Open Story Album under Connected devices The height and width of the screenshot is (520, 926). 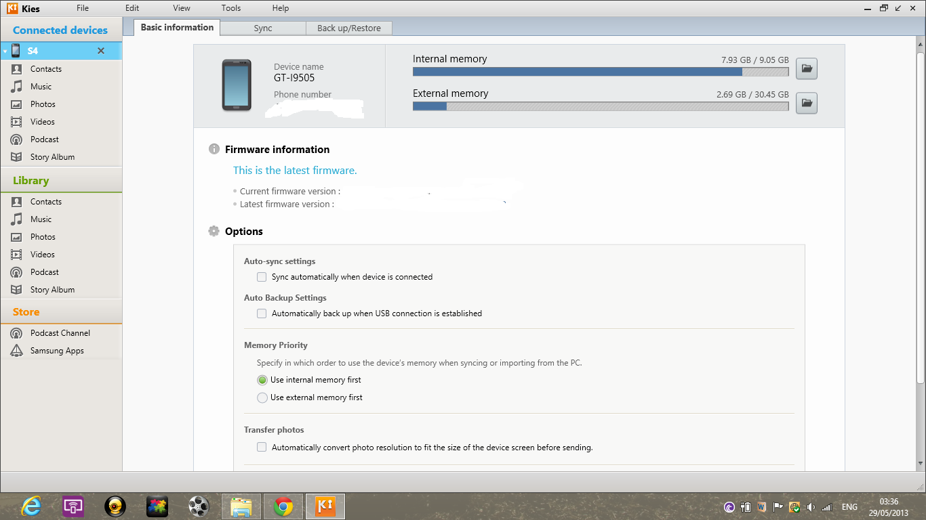(52, 157)
